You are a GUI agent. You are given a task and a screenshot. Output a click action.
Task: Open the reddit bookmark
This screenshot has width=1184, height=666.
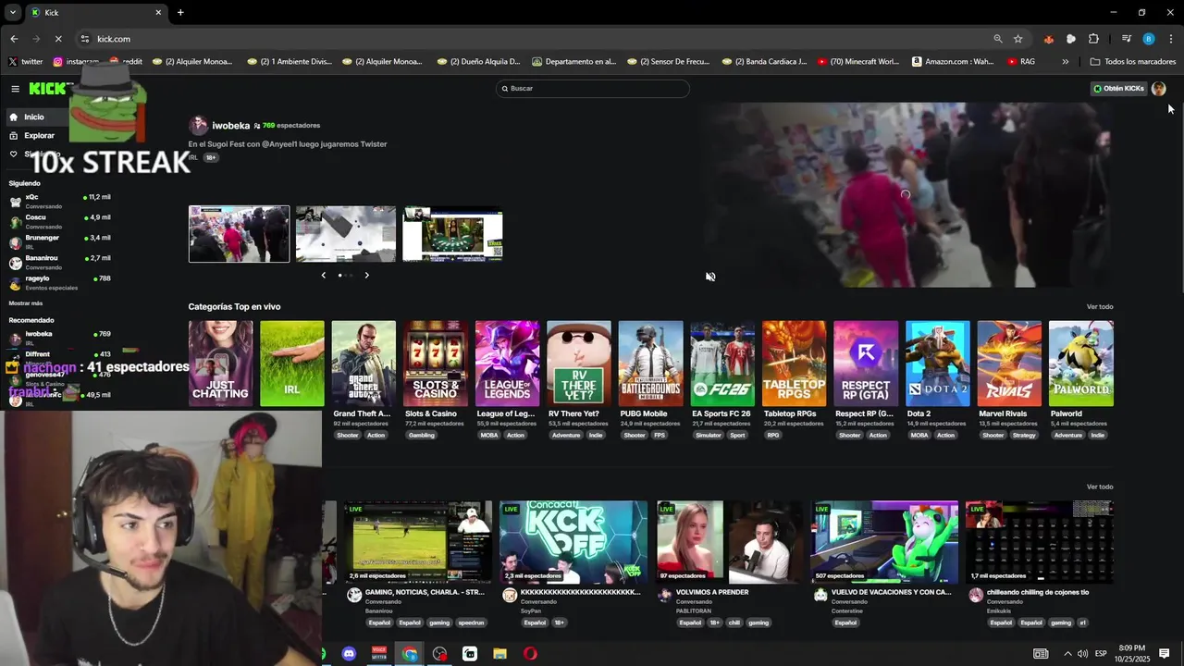126,62
